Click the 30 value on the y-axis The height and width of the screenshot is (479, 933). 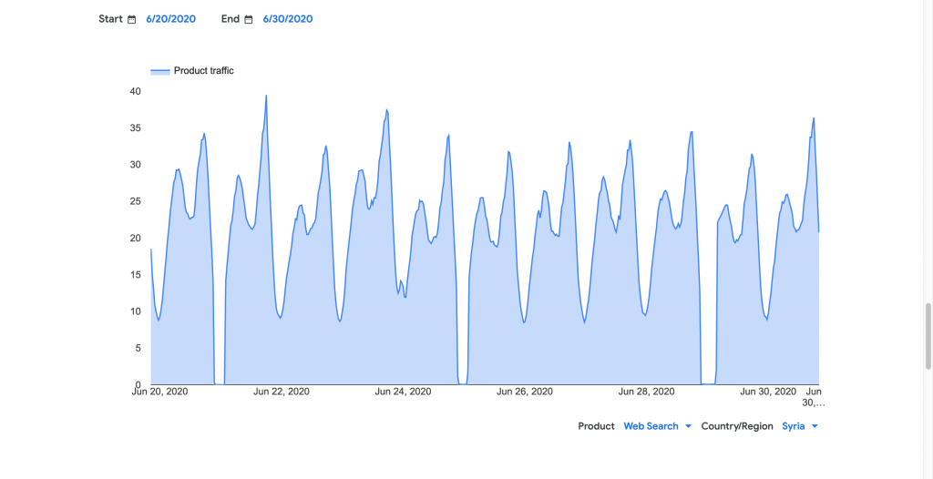(136, 165)
